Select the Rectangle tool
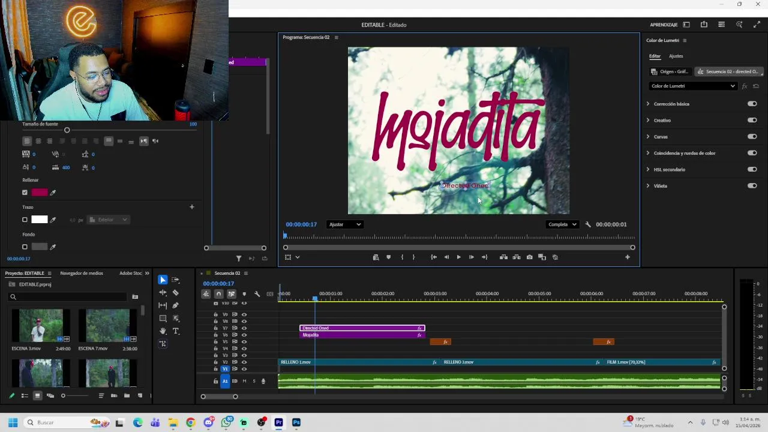This screenshot has width=768, height=432. pos(163,319)
